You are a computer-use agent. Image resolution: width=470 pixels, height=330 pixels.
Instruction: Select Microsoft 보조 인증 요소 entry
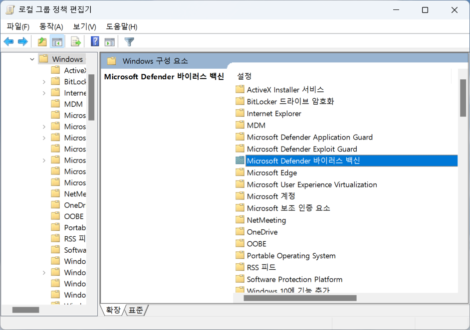tap(288, 208)
